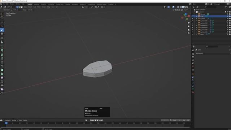Open the Object properties tab
The image size is (231, 130).
193,74
